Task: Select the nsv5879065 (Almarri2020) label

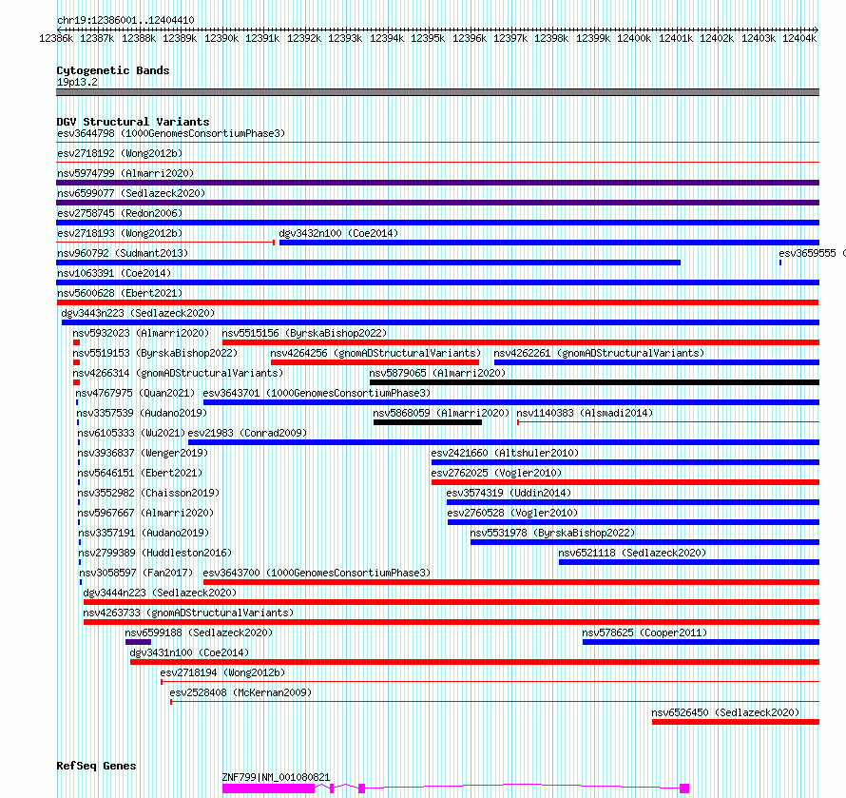Action: click(x=437, y=373)
